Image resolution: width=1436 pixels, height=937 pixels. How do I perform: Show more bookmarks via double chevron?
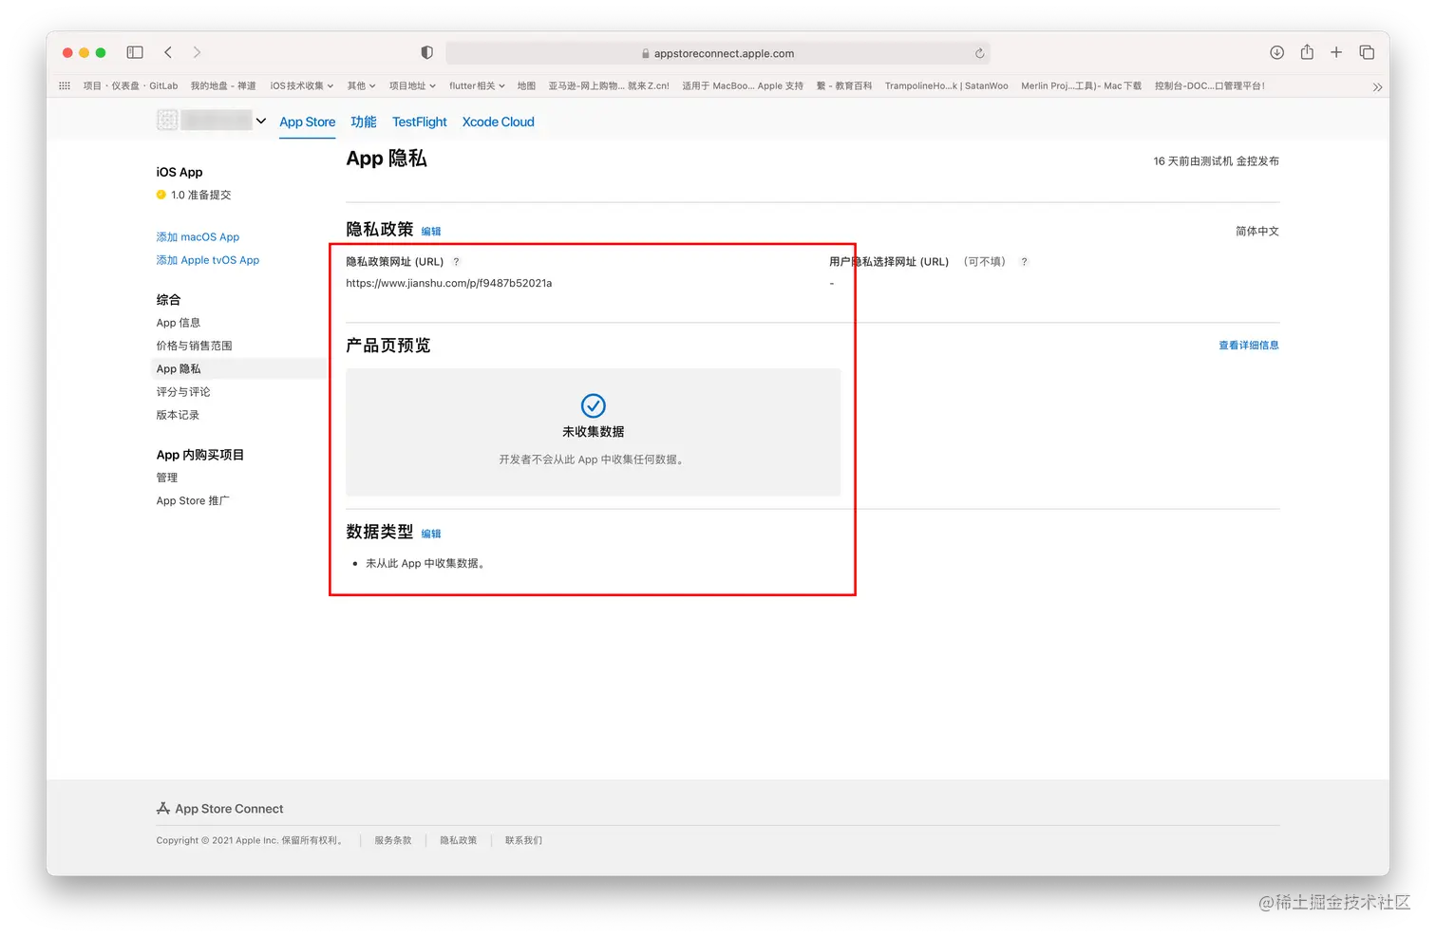point(1377,86)
